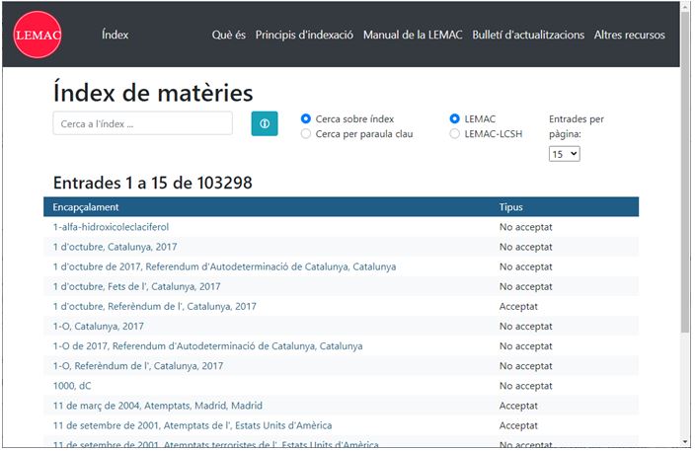
Task: Open entry 1-O, Catalunya, 2017
Action: pos(99,326)
